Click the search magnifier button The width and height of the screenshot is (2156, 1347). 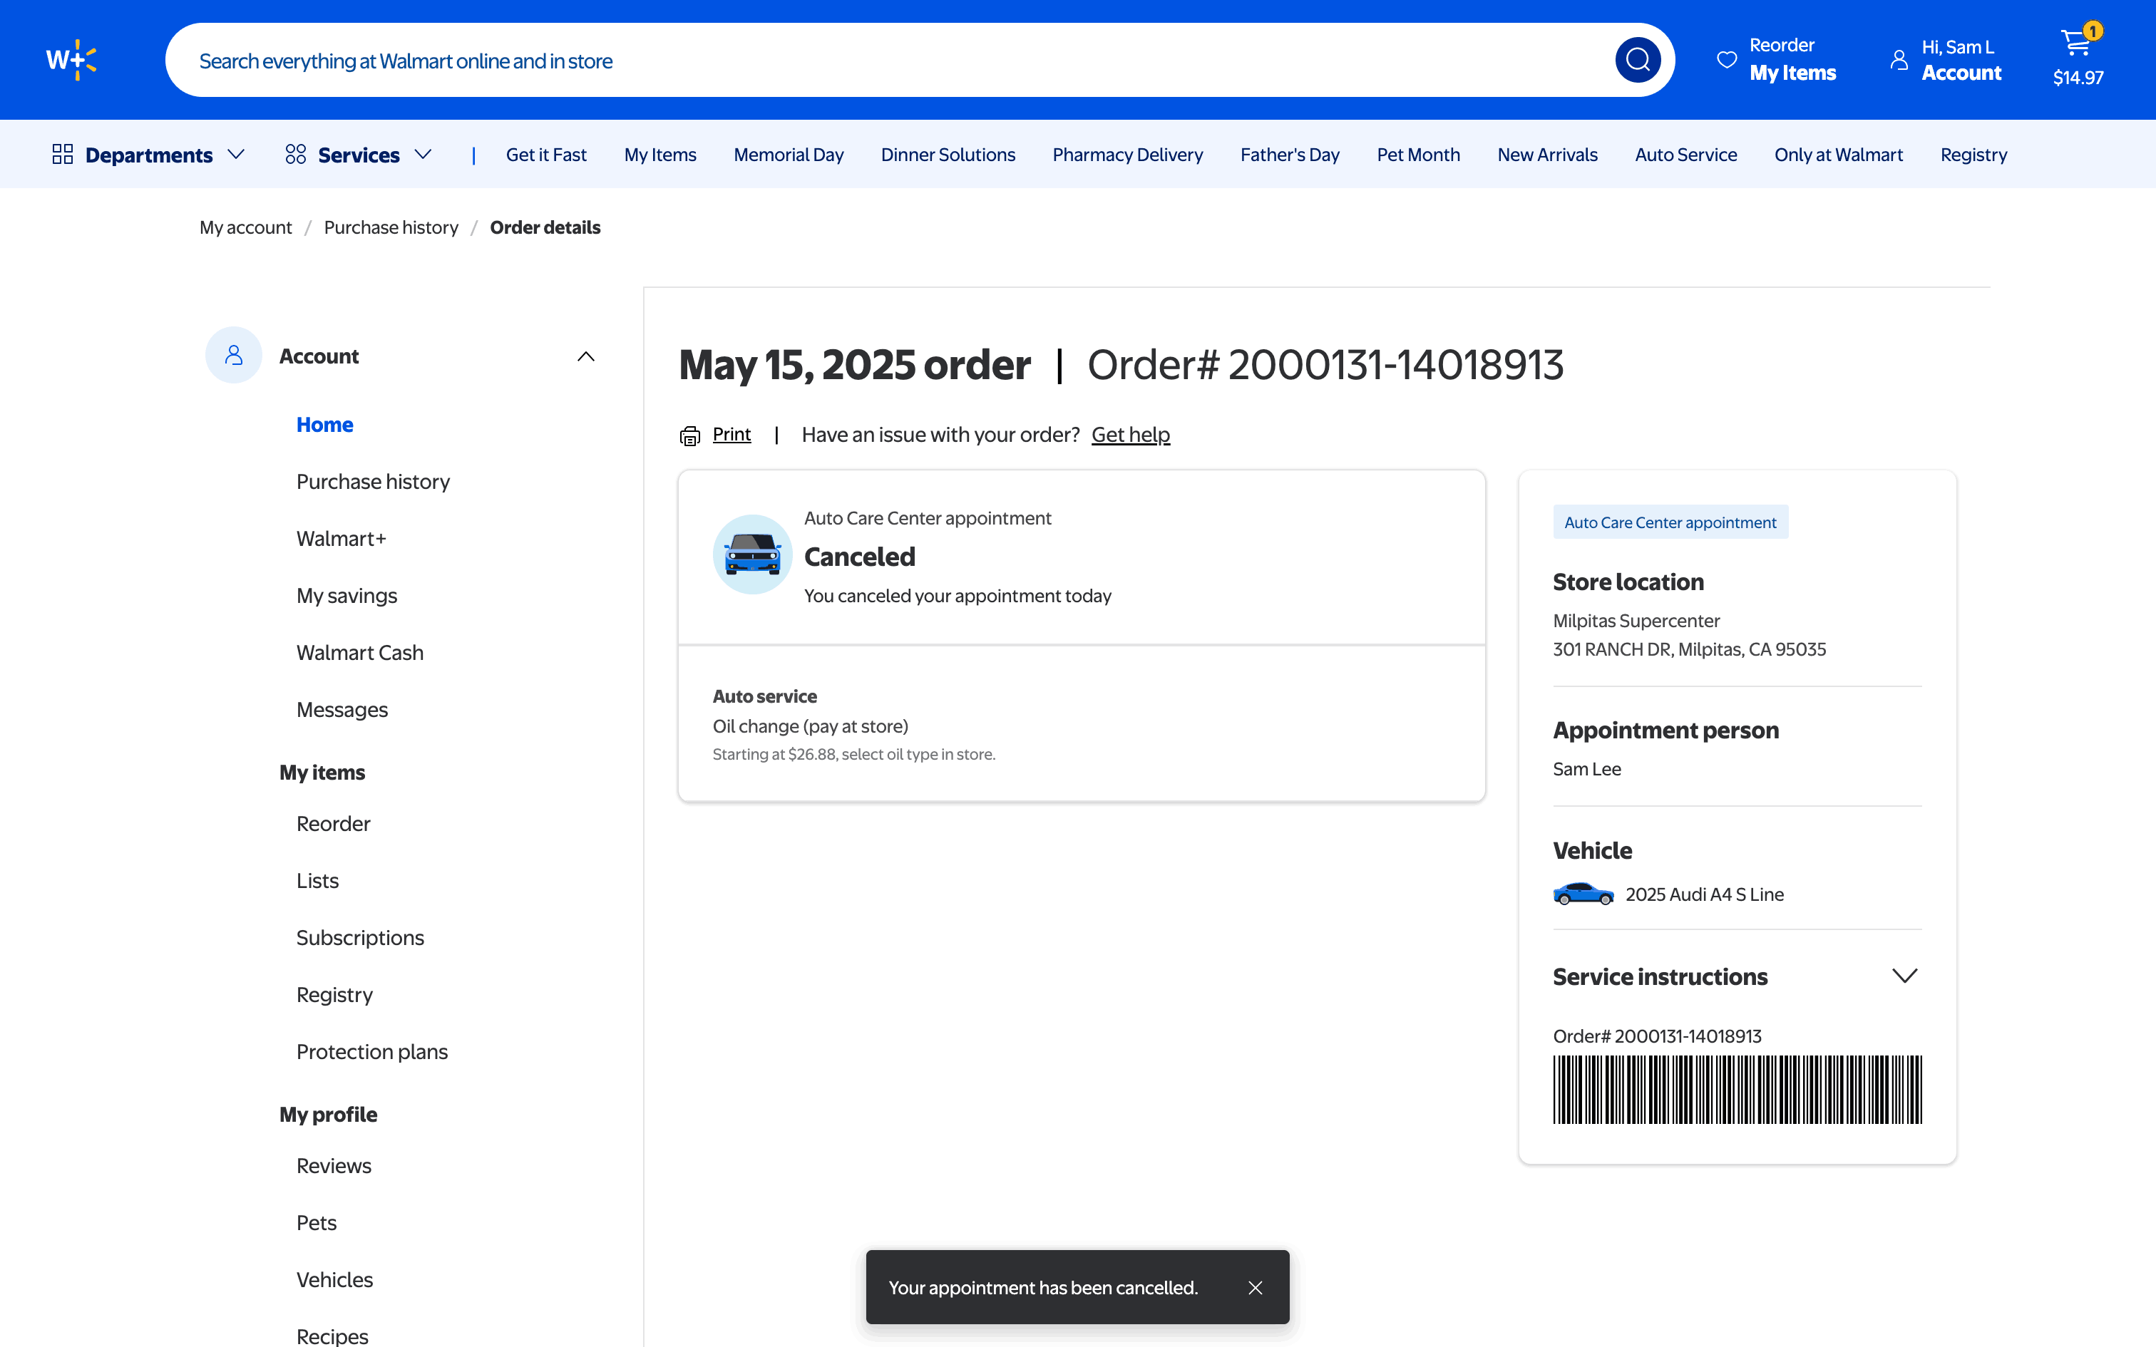pyautogui.click(x=1636, y=60)
